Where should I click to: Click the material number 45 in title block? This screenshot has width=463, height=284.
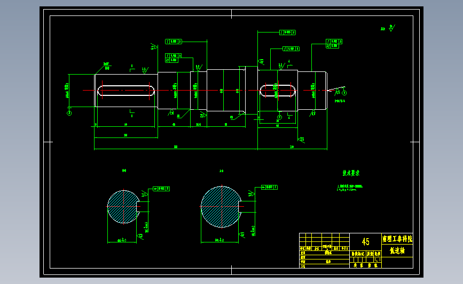(366, 242)
